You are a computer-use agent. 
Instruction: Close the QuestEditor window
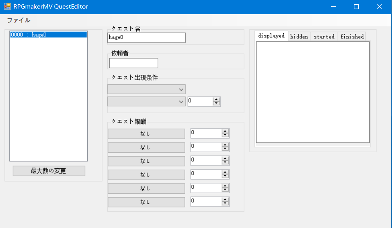click(x=379, y=7)
